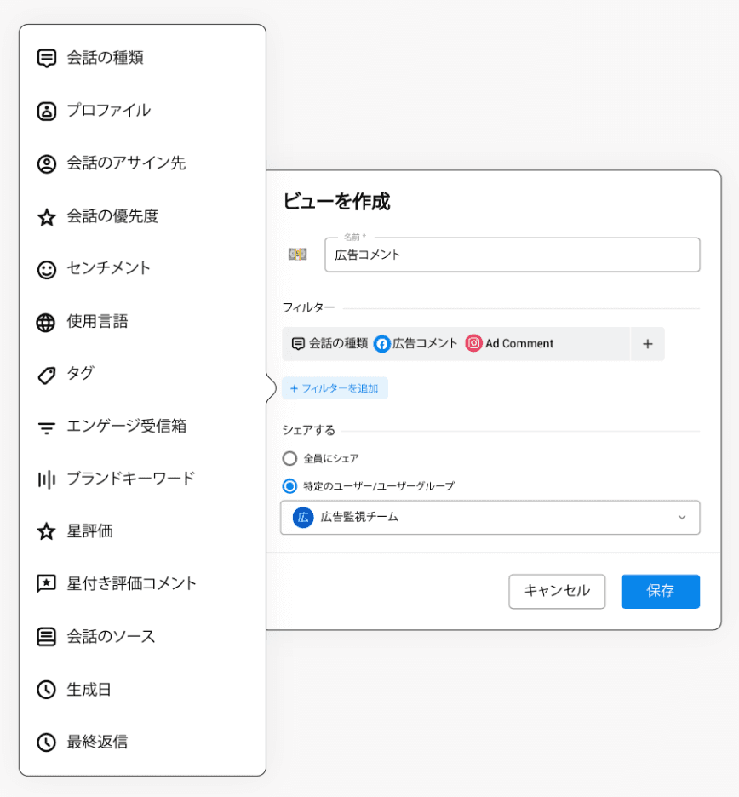Screen dimensions: 739x797
Task: Click the 名前 text input field
Action: pyautogui.click(x=512, y=255)
